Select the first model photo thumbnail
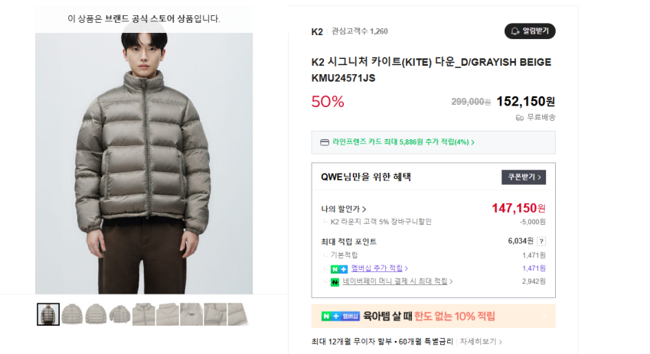This screenshot has width=650, height=354. (x=48, y=314)
